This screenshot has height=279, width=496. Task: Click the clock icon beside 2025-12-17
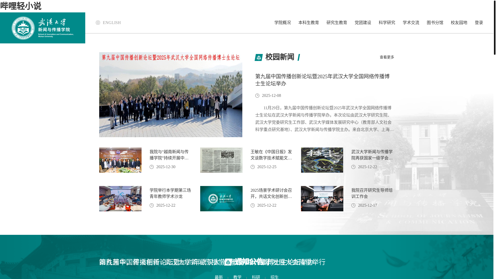click(x=353, y=205)
